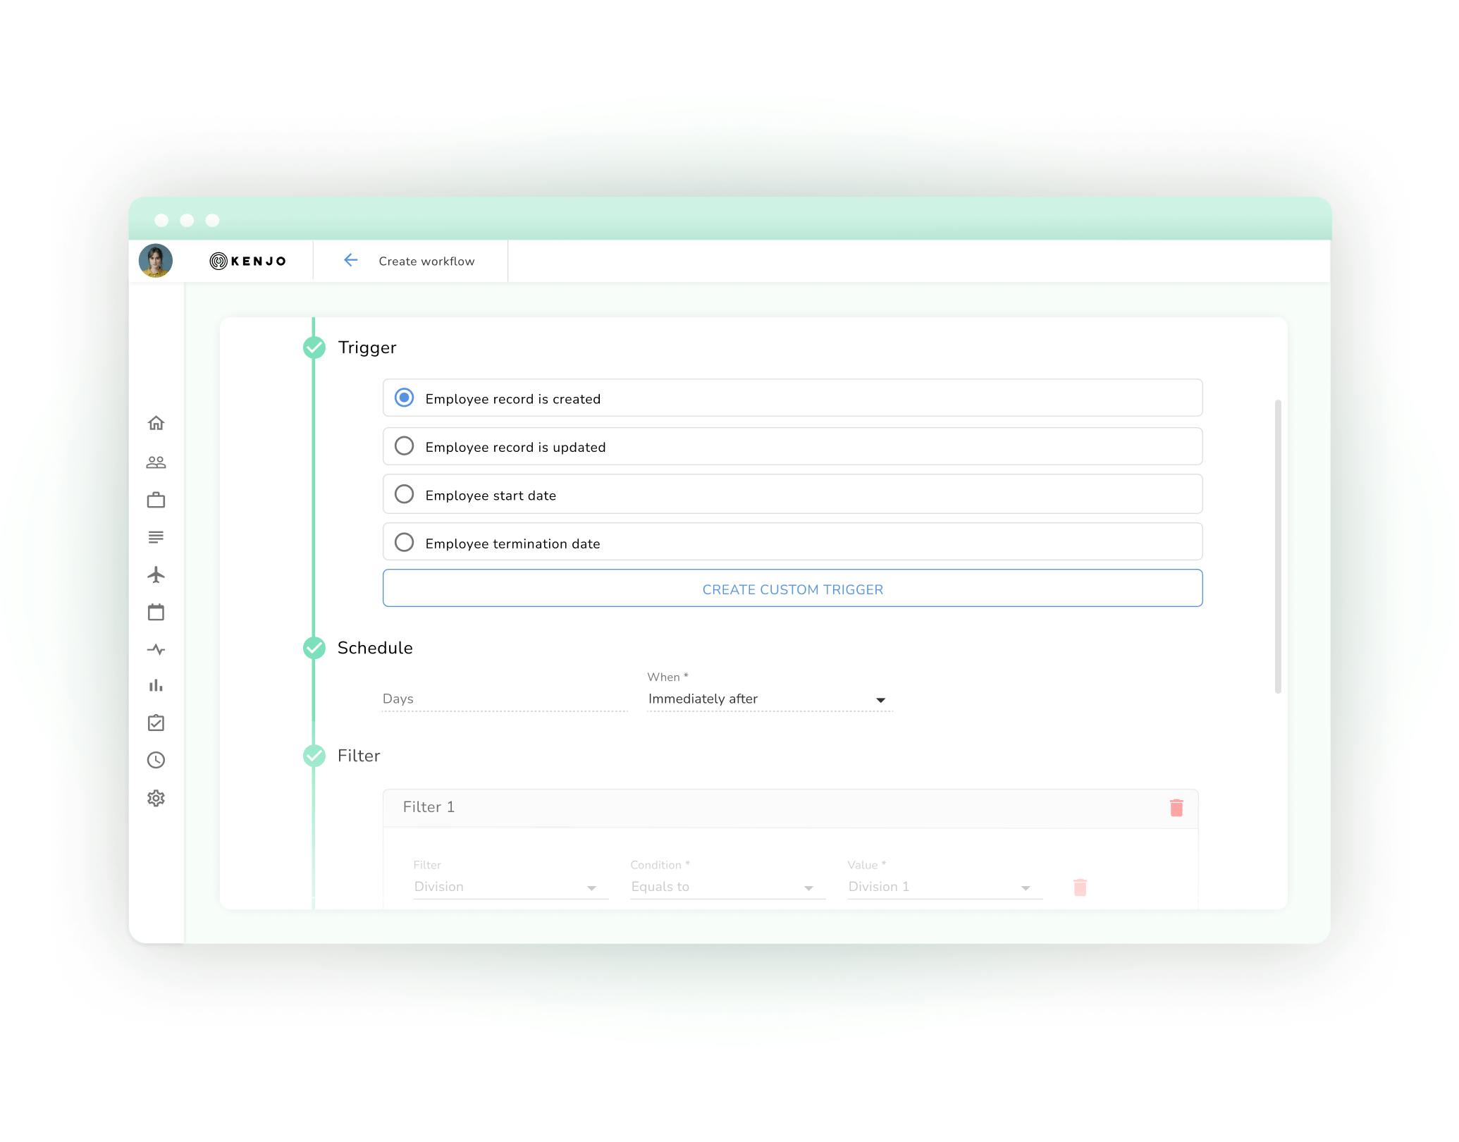
Task: Open the Home dashboard from the sidebar
Action: 156,423
